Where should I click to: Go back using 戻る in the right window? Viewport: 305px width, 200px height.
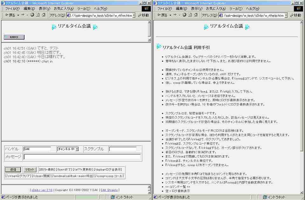162,15
